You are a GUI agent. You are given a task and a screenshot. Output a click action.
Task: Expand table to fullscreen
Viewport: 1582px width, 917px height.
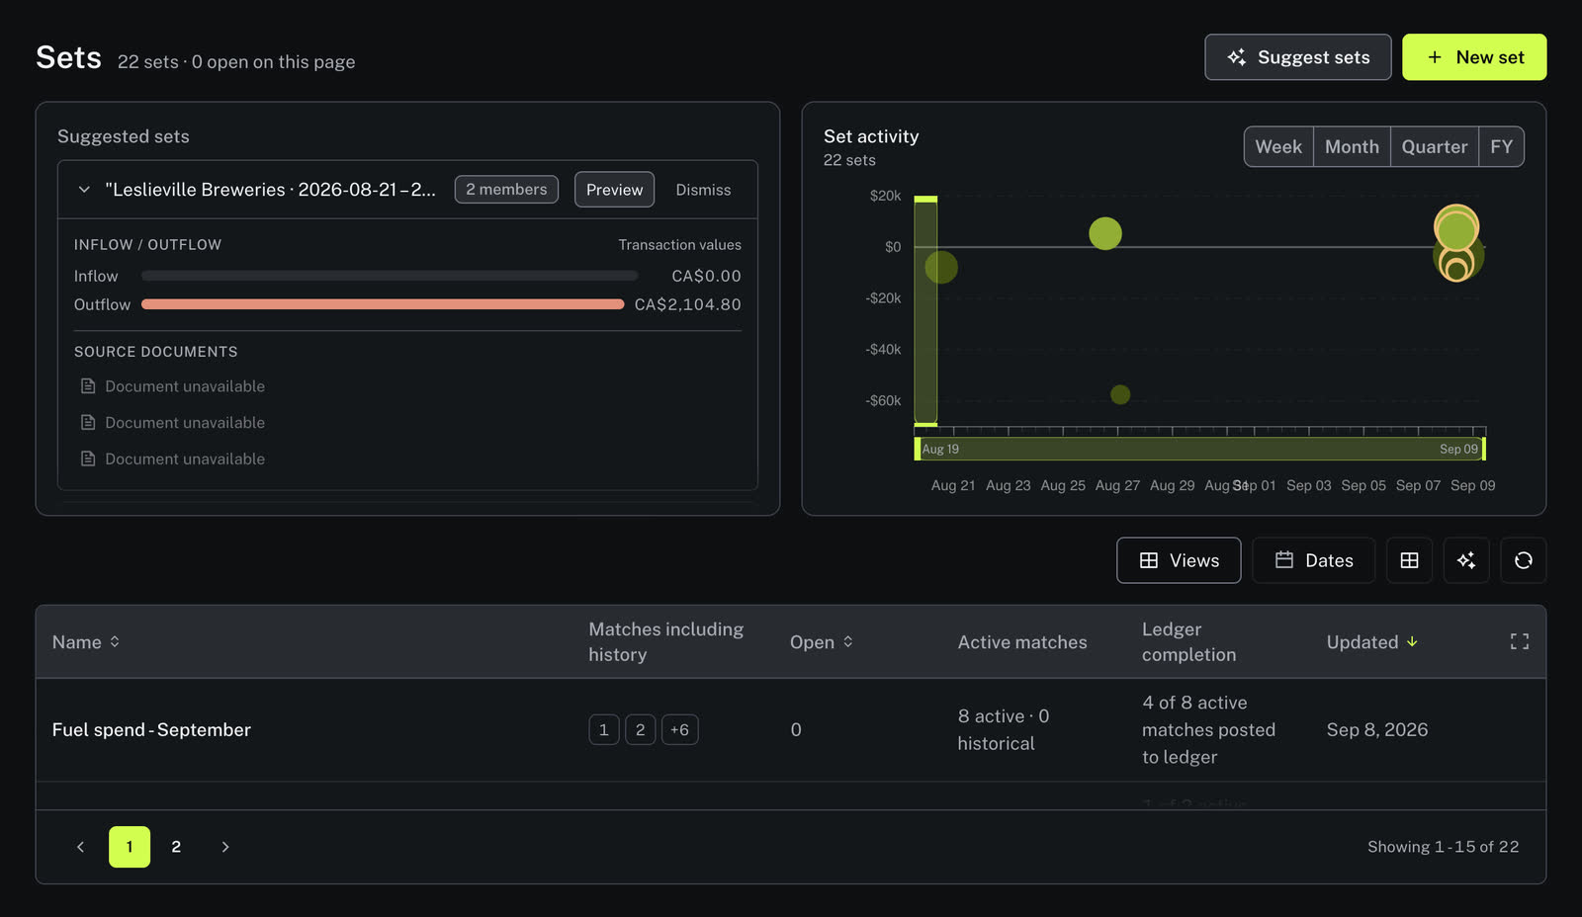pyautogui.click(x=1520, y=641)
